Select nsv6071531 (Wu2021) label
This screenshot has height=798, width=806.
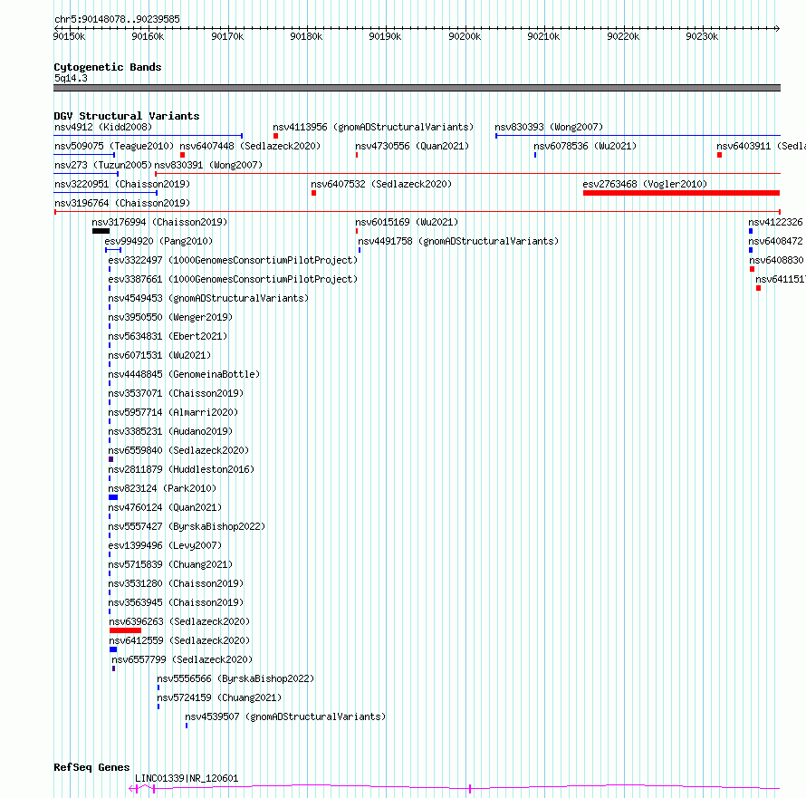click(x=159, y=355)
